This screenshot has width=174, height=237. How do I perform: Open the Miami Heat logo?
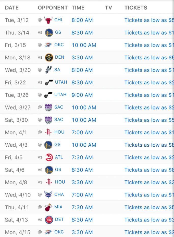point(48,207)
